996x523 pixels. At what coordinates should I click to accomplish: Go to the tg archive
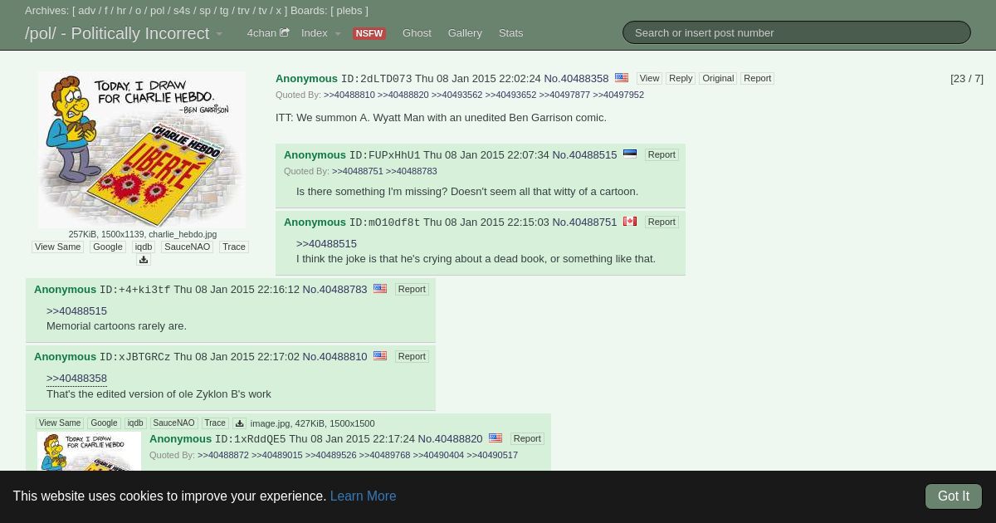[x=224, y=11]
